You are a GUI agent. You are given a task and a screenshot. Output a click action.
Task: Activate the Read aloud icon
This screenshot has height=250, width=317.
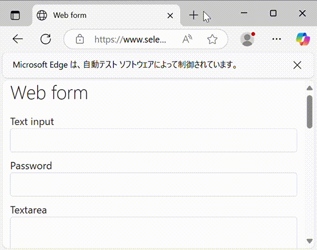[187, 39]
